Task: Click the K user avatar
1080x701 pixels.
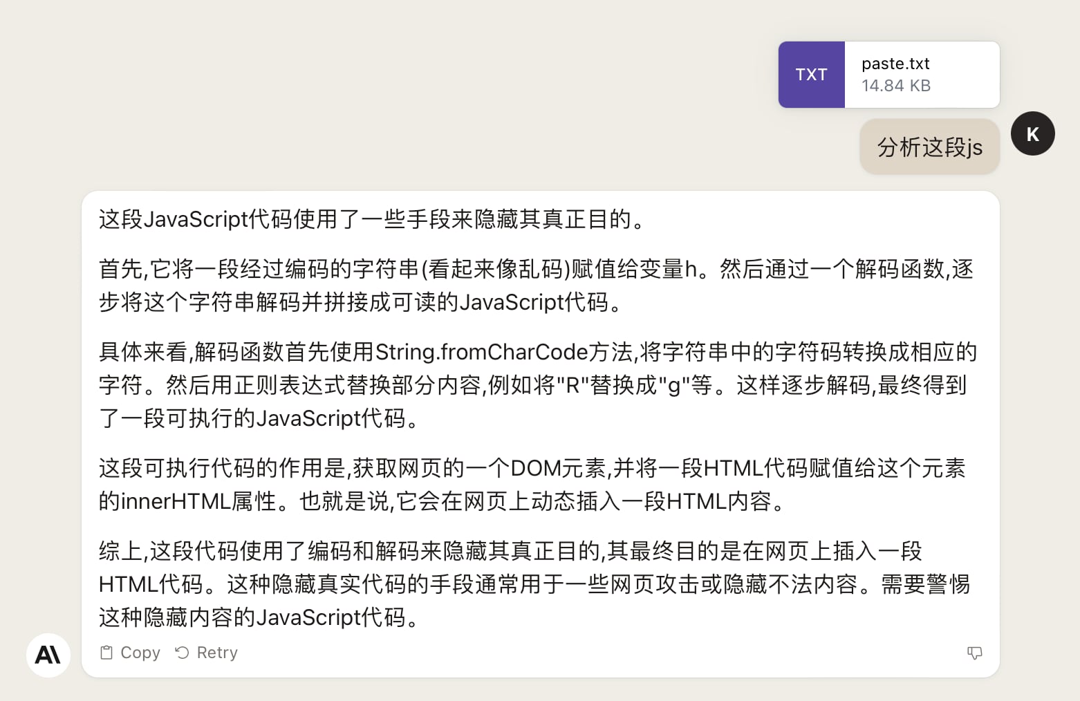Action: click(x=1032, y=133)
